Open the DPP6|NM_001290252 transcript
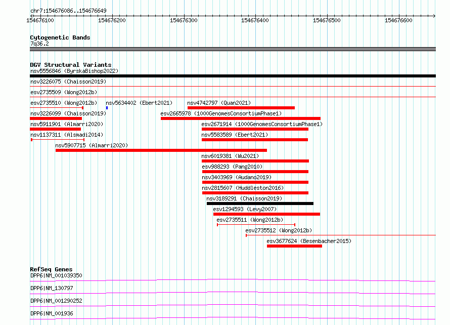Viewport: 450px width, 325px height. (x=56, y=301)
